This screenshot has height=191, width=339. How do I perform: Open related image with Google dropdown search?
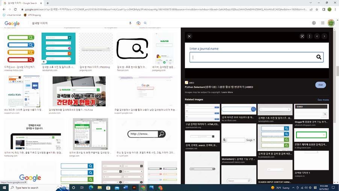239,140
